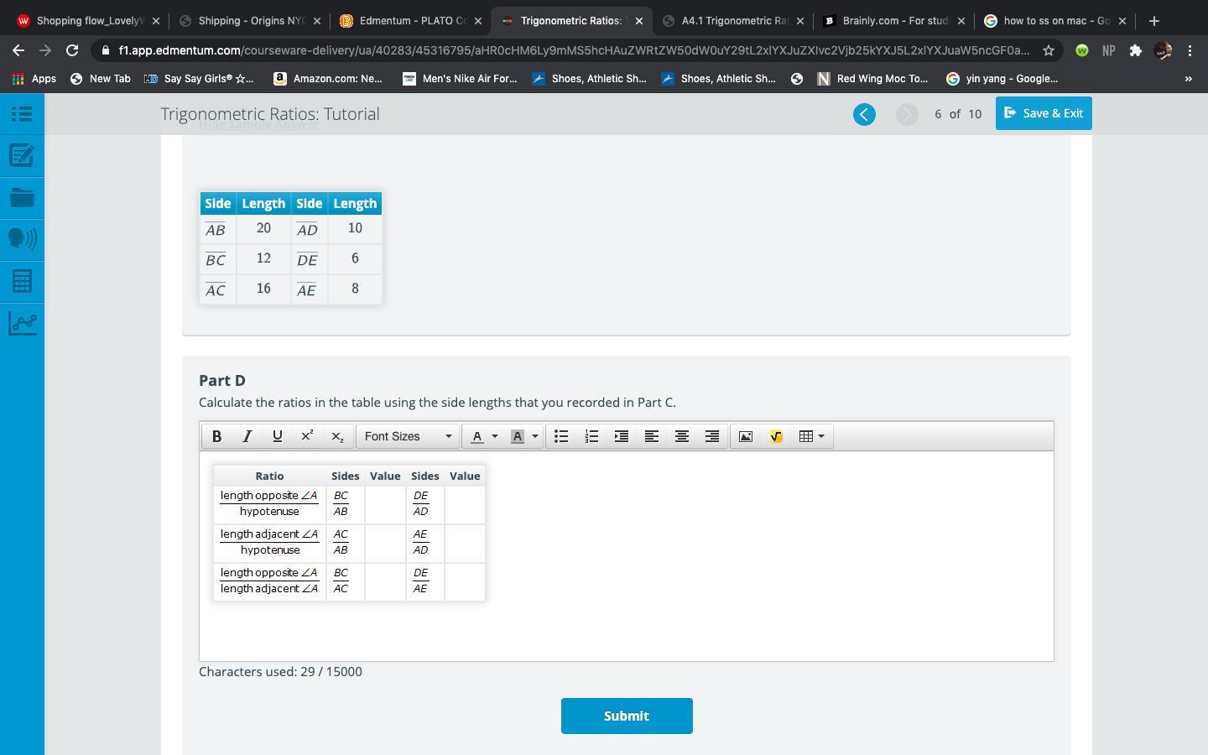
Task: Open the yin yang - Google bookmark
Action: [x=1002, y=79]
